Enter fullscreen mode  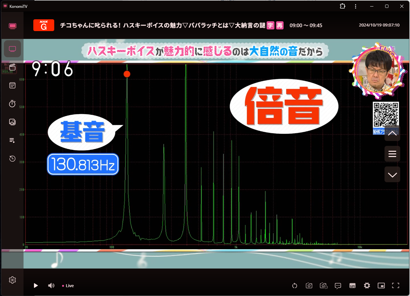pyautogui.click(x=396, y=286)
